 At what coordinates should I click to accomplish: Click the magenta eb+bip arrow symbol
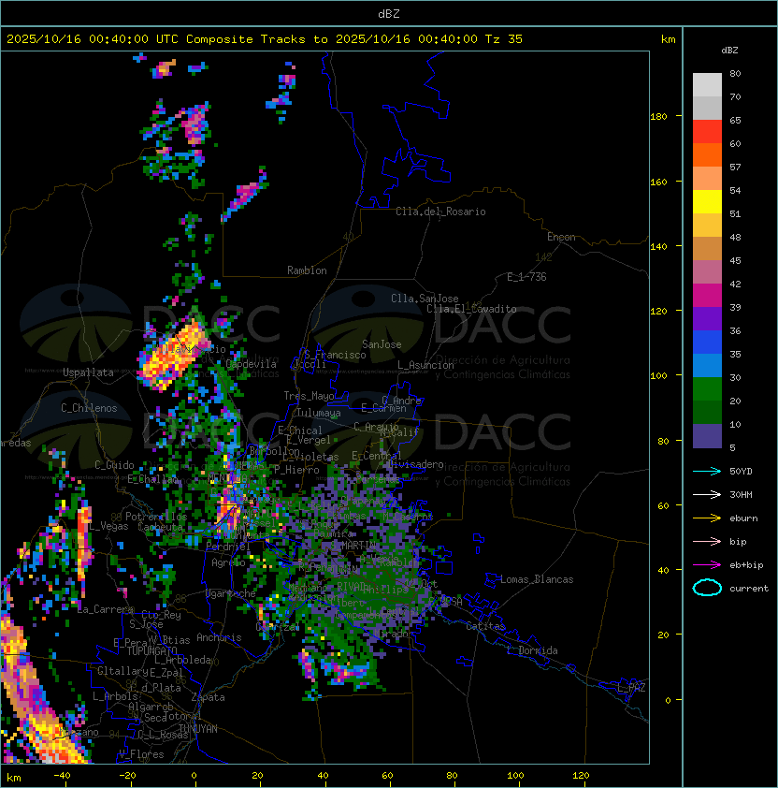click(x=707, y=565)
